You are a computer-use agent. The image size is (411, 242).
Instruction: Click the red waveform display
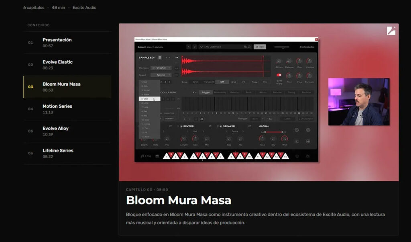(x=226, y=66)
